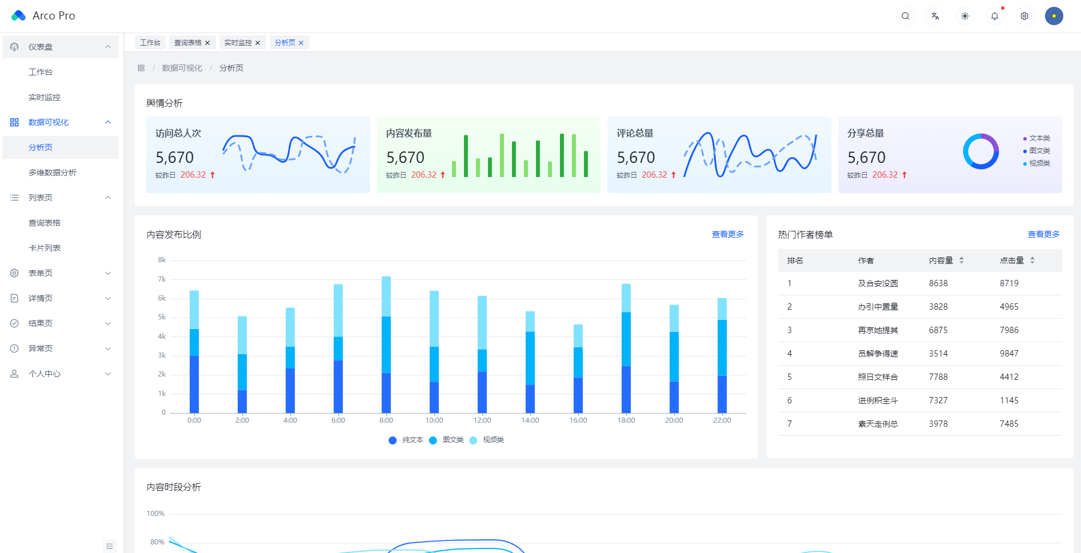Click the 个人中心 user icon

click(14, 374)
